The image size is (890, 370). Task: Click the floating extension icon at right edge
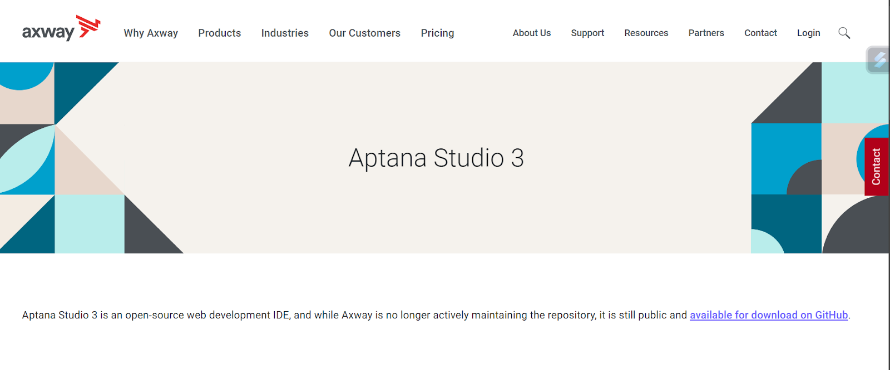pos(878,60)
